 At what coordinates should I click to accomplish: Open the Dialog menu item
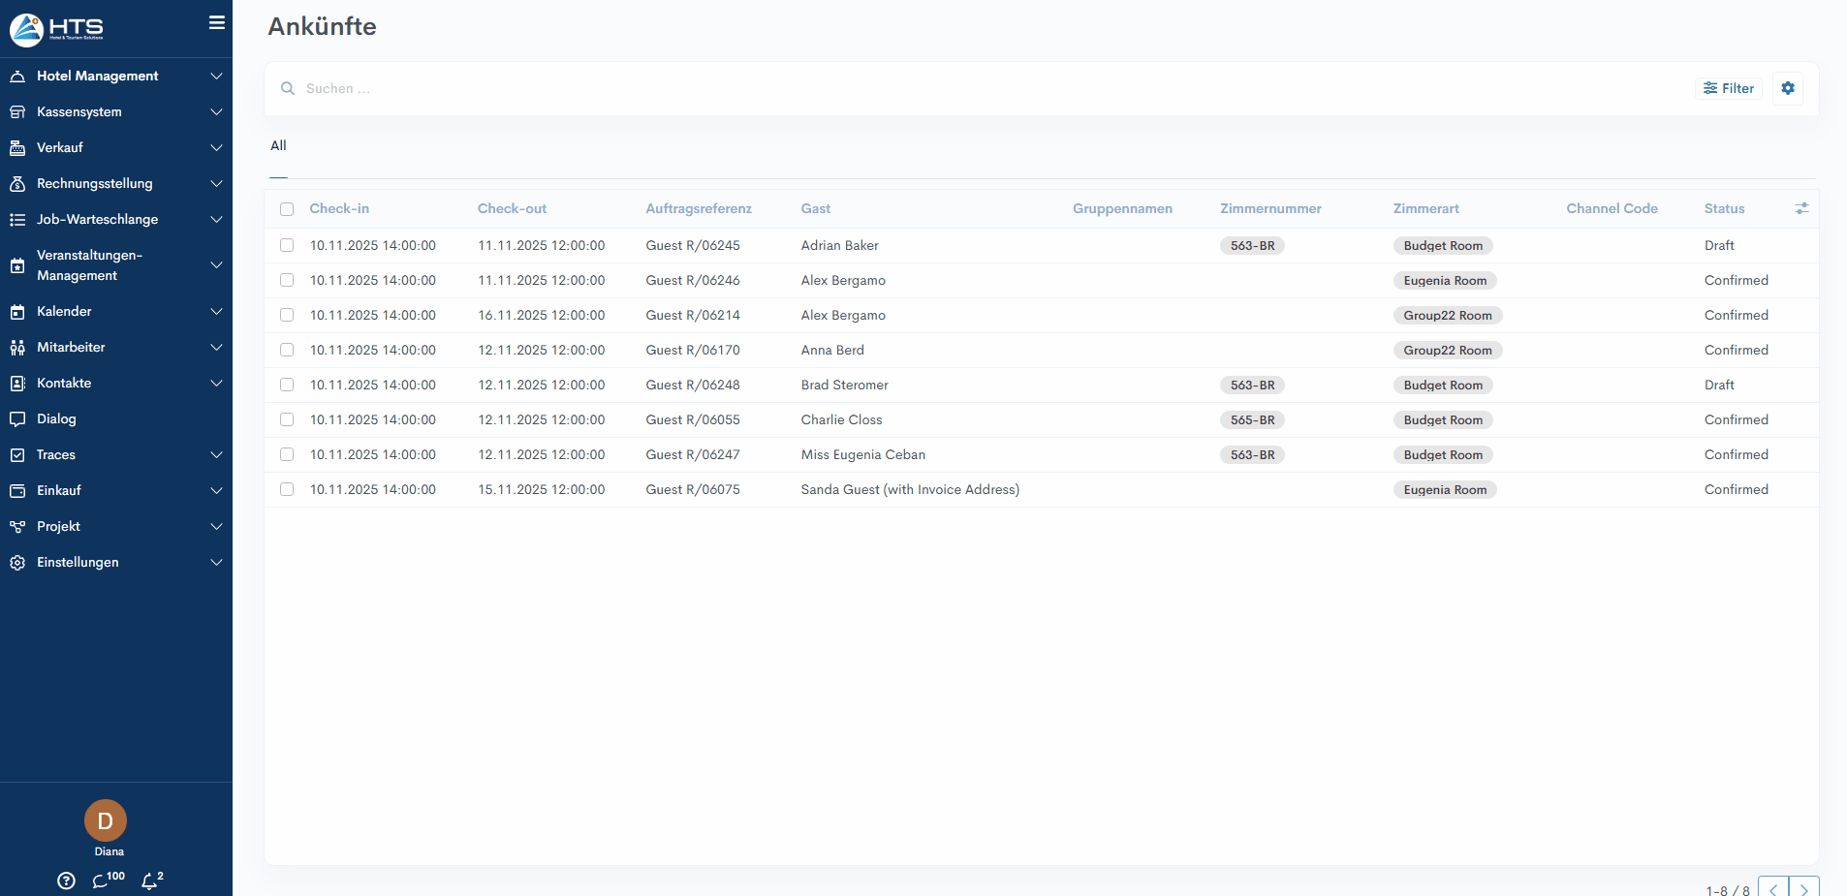[56, 418]
